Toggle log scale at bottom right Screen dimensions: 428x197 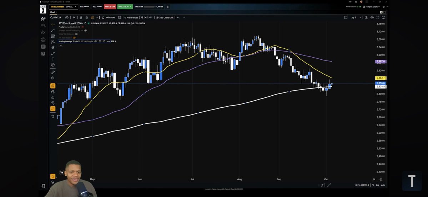[x=378, y=185]
